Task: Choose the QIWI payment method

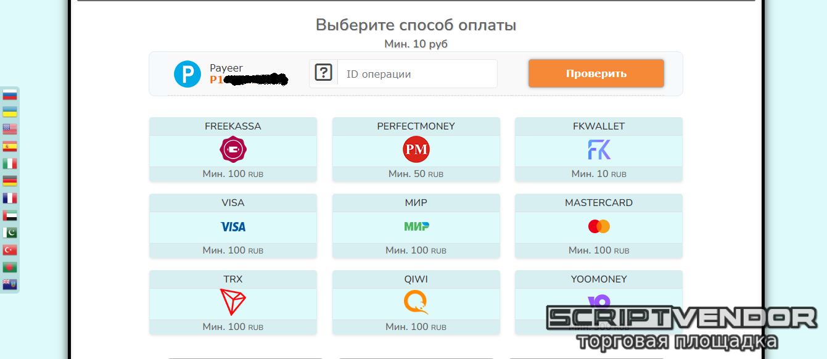Action: point(416,302)
